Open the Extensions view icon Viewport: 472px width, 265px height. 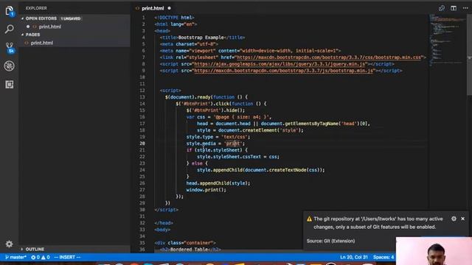pyautogui.click(x=10, y=85)
